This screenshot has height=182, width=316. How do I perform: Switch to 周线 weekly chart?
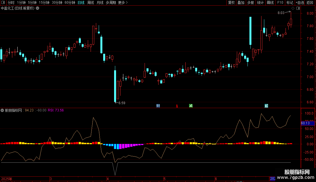coord(91,3)
